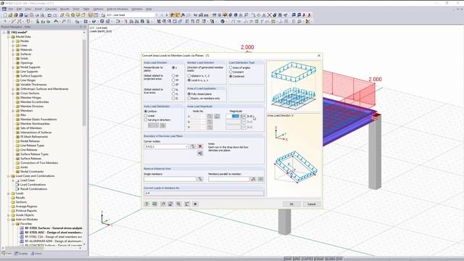The image size is (464, 261).
Task: Select Linear area load distribution
Action: [146, 116]
